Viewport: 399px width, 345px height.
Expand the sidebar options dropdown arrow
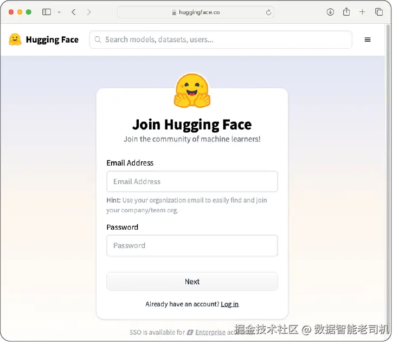tap(59, 12)
